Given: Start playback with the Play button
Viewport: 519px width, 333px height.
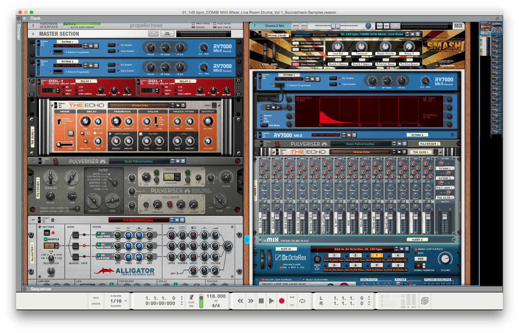Looking at the screenshot, I should click(271, 301).
